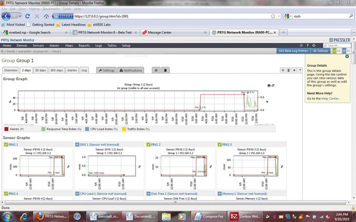Screen dimensions: 356x222
Task: Open the Settings tab with wrench
Action: pos(106,70)
